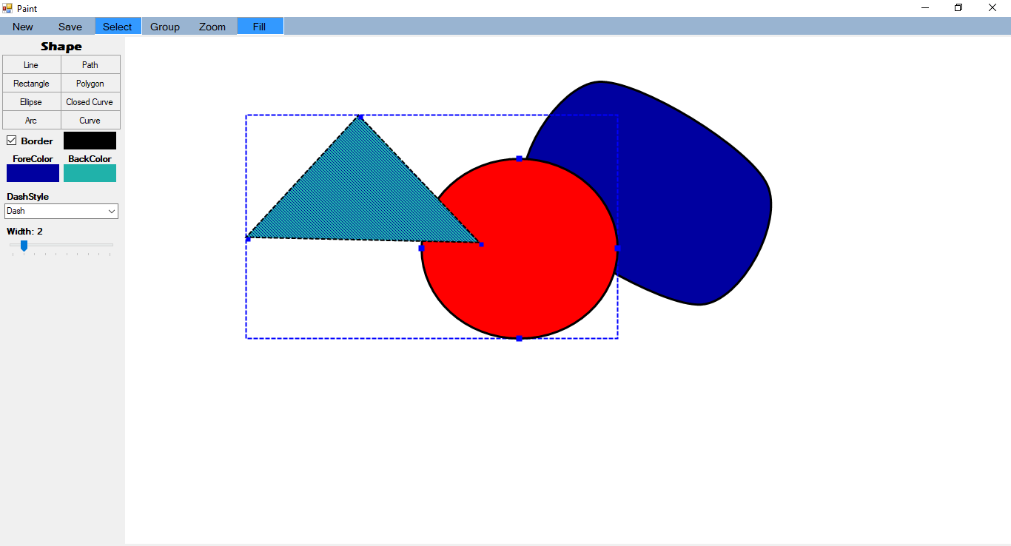
Task: Choose the Line shape tool
Action: pos(31,65)
